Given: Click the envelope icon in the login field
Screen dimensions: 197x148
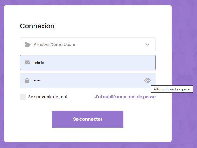Looking at the screenshot, I should [27, 62].
